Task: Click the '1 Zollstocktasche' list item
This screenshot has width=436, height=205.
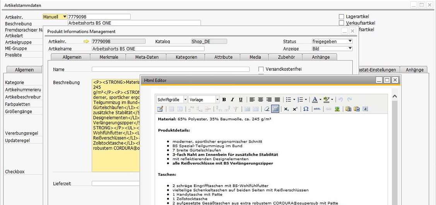Action: tap(190, 199)
